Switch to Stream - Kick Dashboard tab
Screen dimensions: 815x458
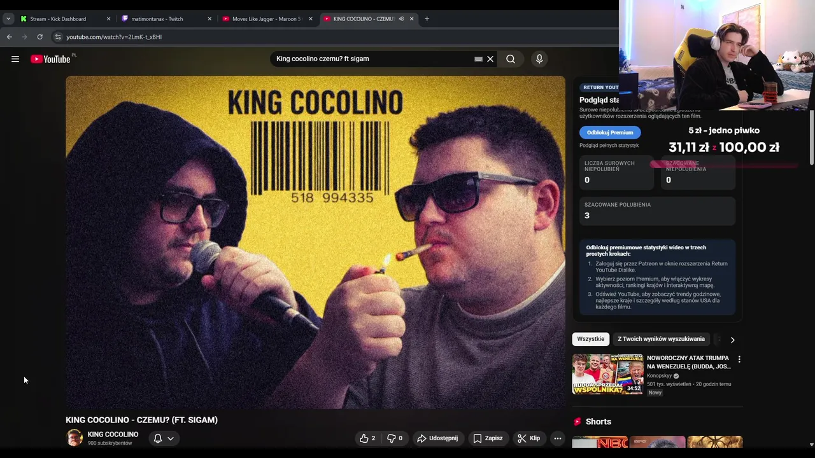point(58,19)
